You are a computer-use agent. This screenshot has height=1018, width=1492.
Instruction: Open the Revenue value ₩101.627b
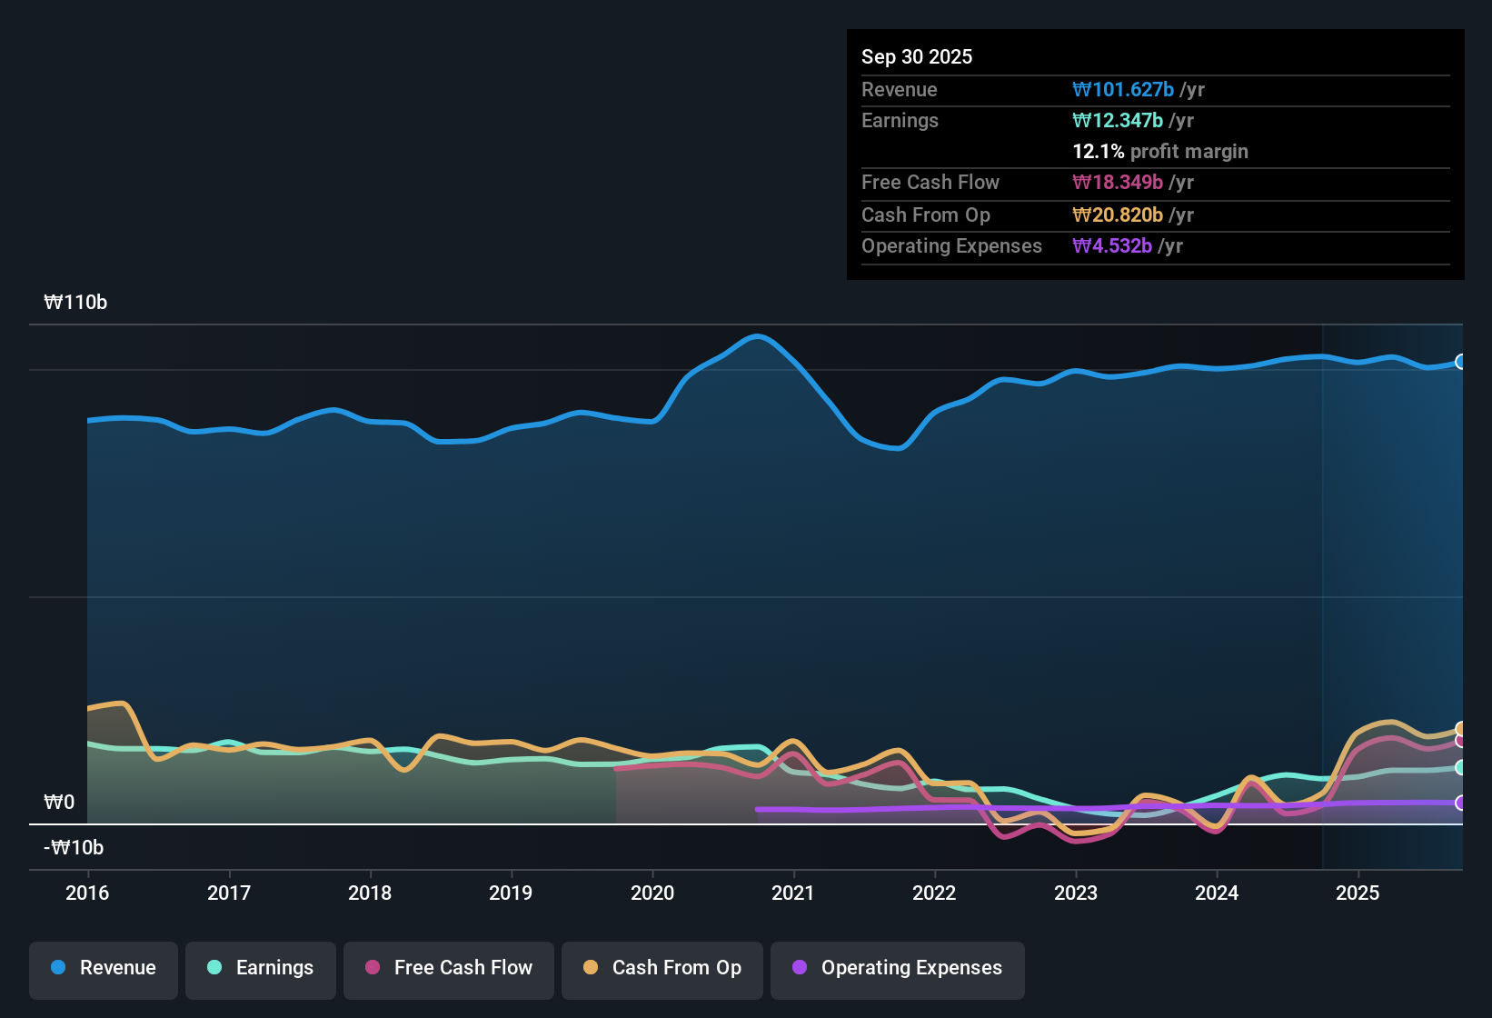[1125, 89]
